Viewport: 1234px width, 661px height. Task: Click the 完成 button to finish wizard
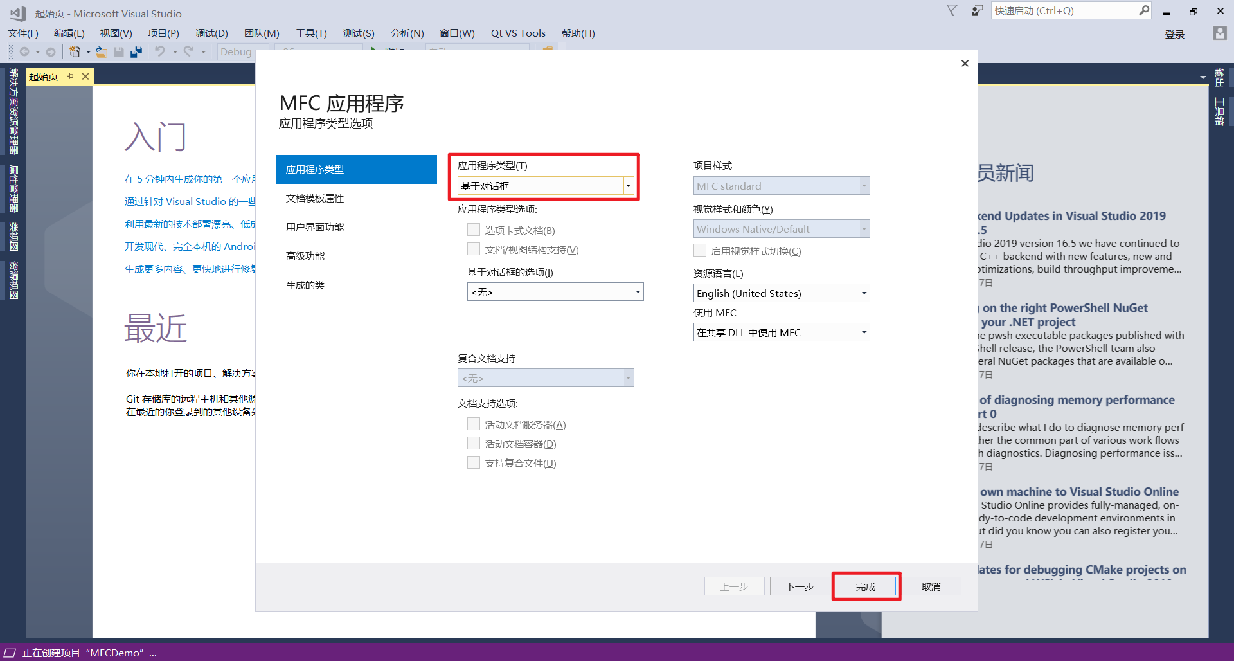866,586
